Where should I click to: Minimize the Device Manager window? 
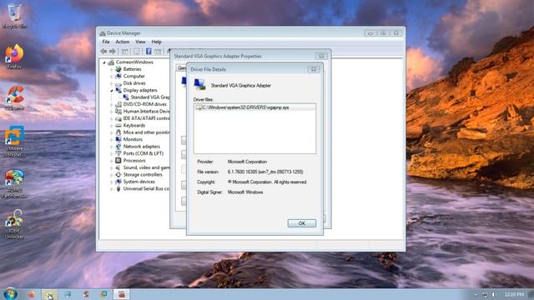pyautogui.click(x=370, y=33)
